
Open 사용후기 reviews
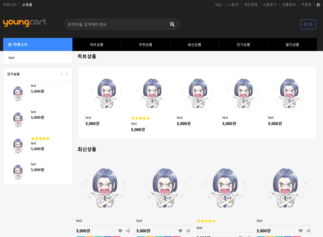click(270, 5)
